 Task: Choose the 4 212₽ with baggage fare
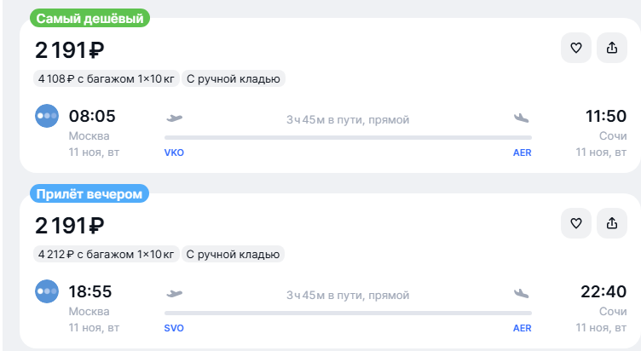107,254
